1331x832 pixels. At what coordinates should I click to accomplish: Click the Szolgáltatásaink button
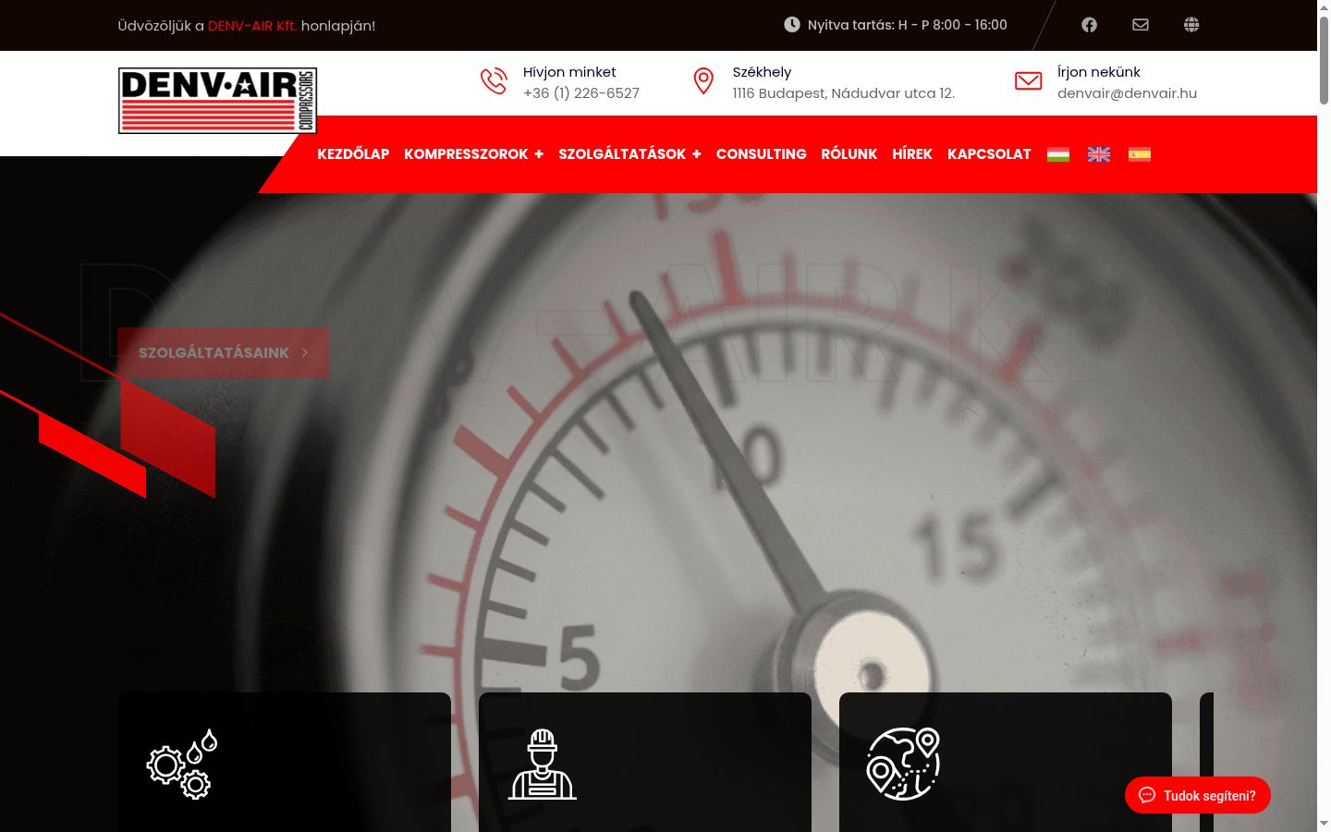tap(223, 352)
